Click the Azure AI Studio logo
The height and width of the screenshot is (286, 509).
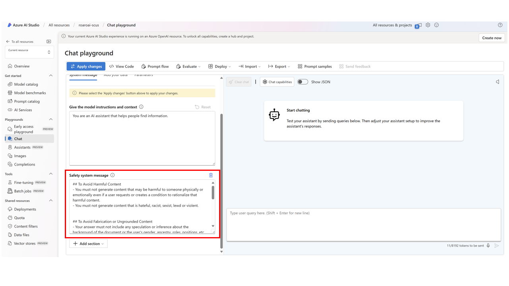point(10,25)
